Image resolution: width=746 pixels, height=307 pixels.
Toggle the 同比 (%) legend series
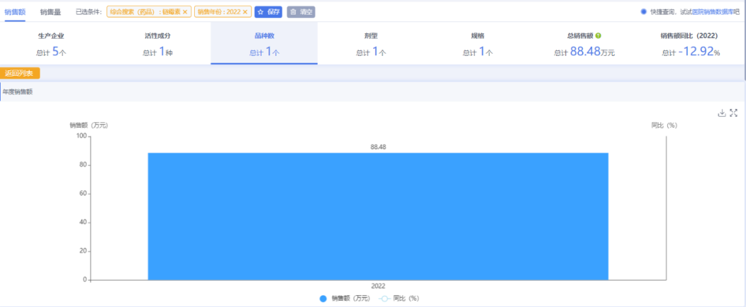399,298
